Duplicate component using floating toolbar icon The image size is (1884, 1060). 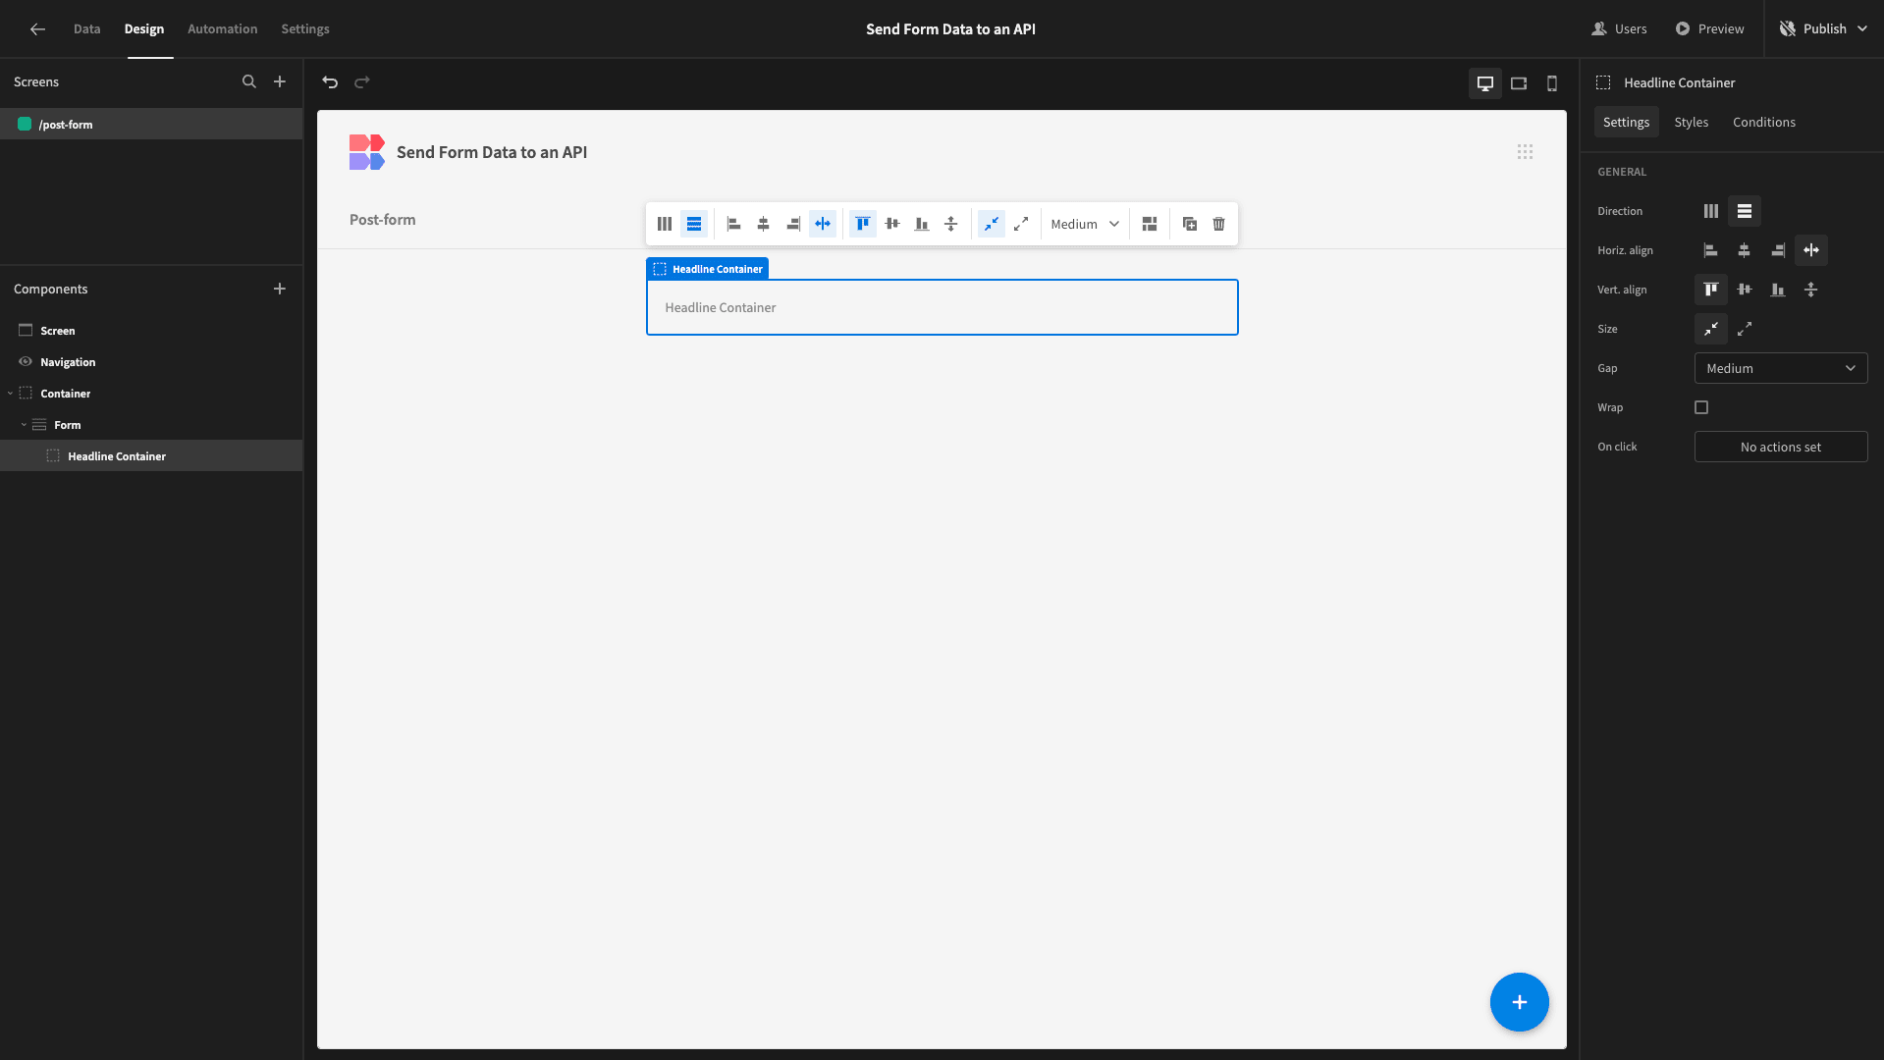click(1189, 224)
